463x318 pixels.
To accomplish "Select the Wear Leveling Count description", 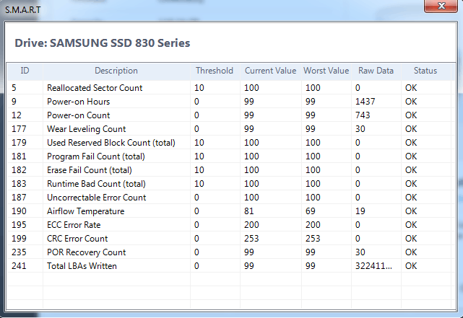I will (86, 129).
